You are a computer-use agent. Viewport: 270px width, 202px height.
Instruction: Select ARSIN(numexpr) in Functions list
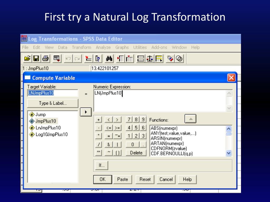pyautogui.click(x=167, y=138)
